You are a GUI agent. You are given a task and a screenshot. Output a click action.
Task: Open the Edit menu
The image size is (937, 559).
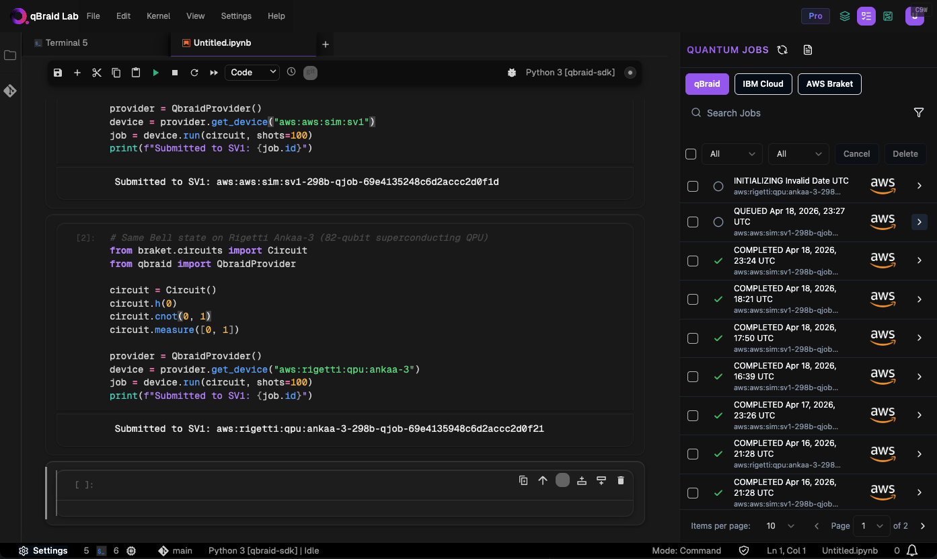click(123, 15)
